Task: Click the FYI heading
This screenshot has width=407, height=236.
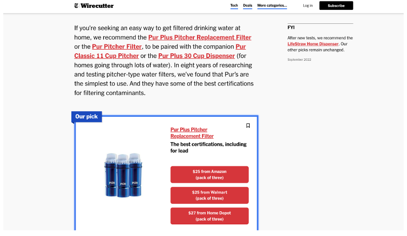Action: [x=291, y=28]
